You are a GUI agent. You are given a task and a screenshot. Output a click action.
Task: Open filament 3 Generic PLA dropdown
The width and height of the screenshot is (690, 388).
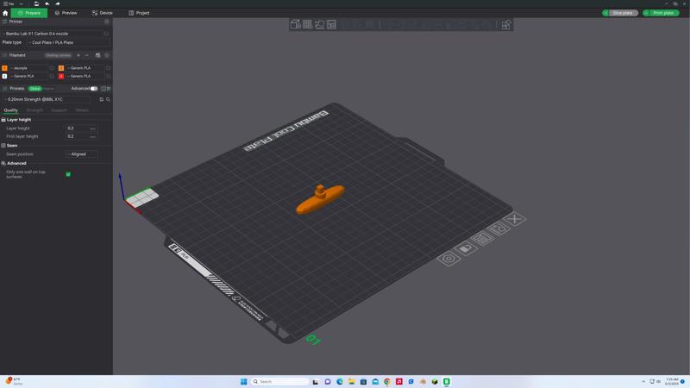pyautogui.click(x=29, y=76)
